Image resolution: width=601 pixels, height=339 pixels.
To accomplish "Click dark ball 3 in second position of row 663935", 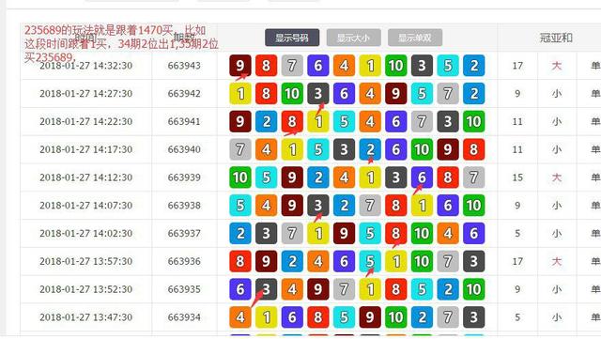I will (266, 289).
